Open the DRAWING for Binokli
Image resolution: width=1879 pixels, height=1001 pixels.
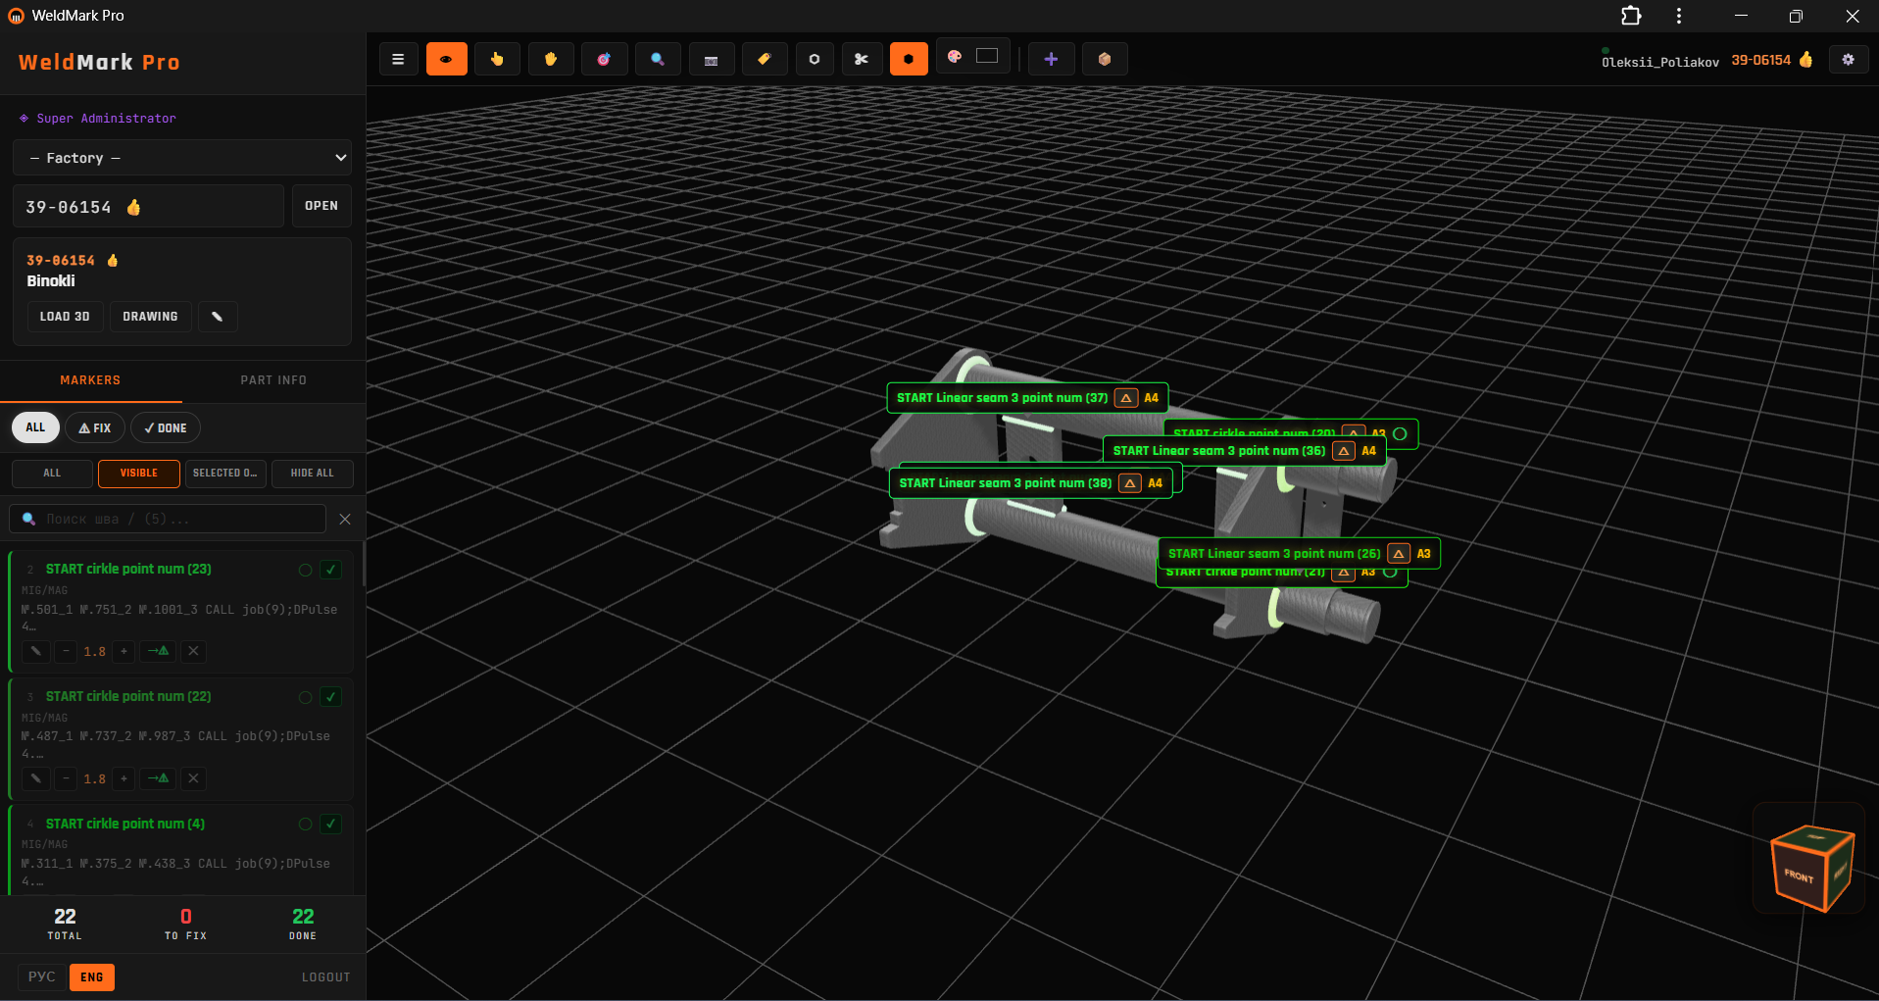pyautogui.click(x=151, y=317)
